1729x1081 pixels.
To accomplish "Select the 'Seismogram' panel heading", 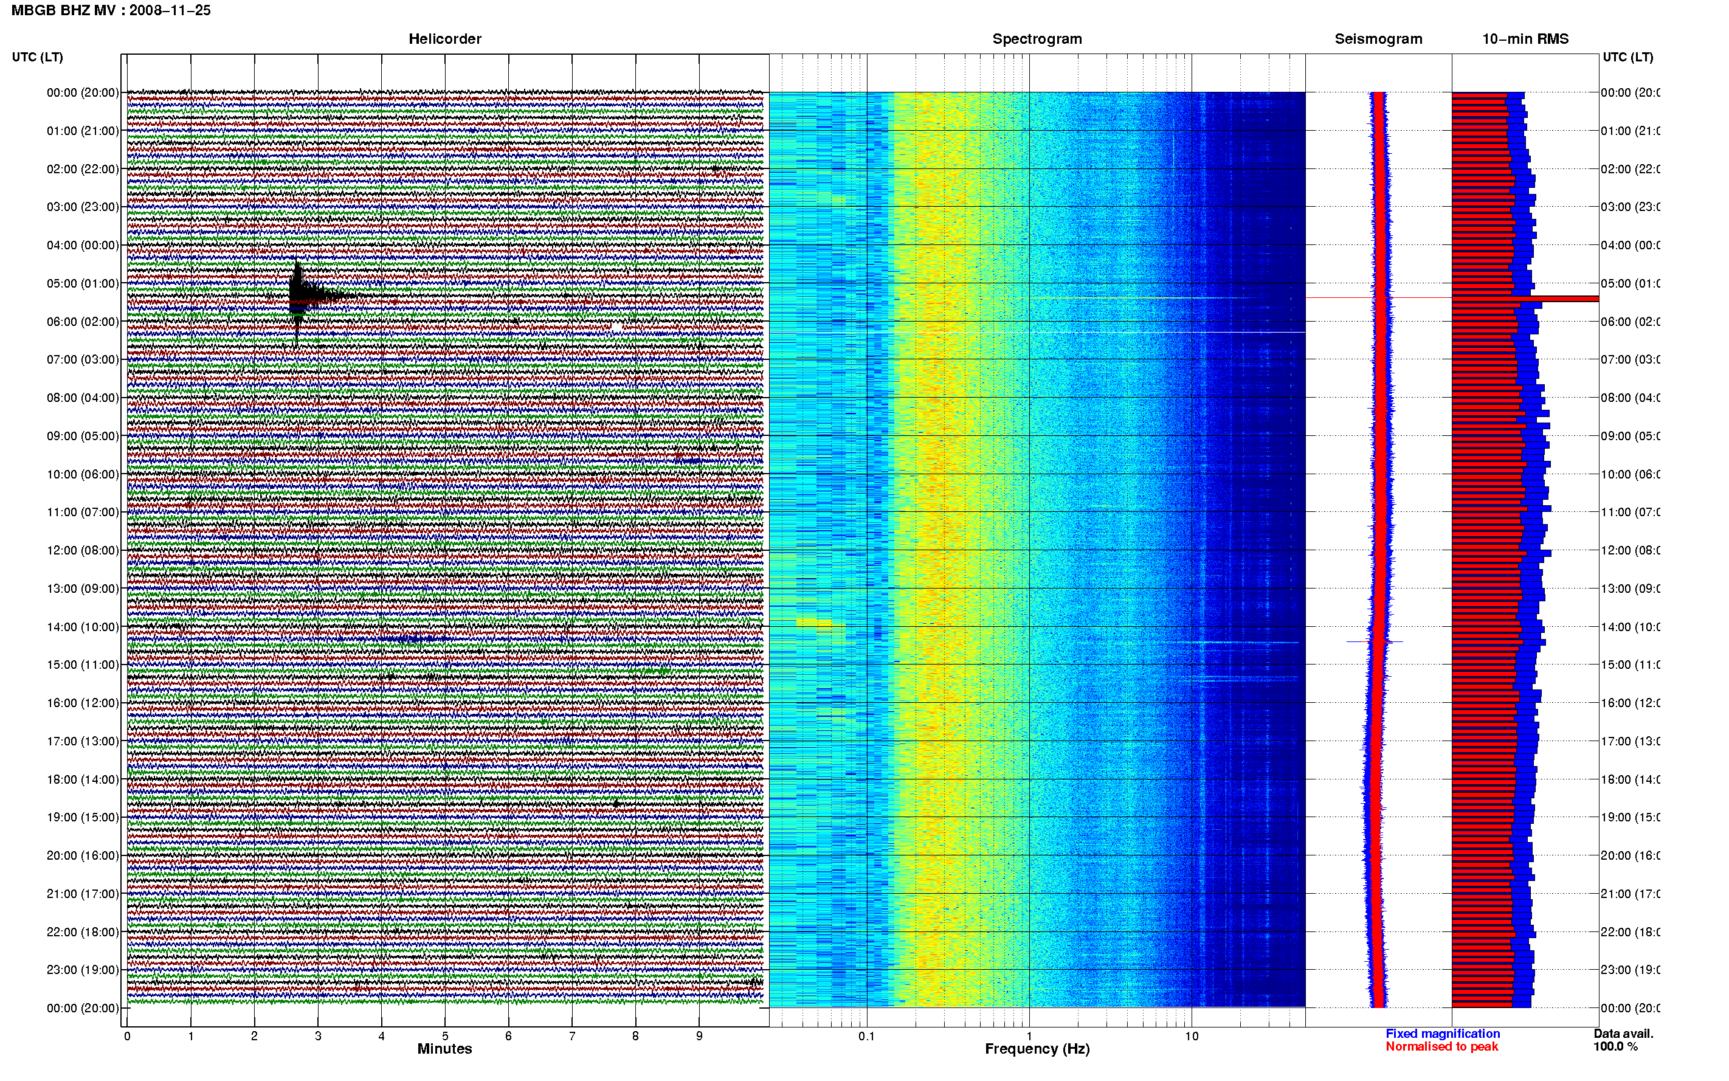I will (x=1378, y=39).
